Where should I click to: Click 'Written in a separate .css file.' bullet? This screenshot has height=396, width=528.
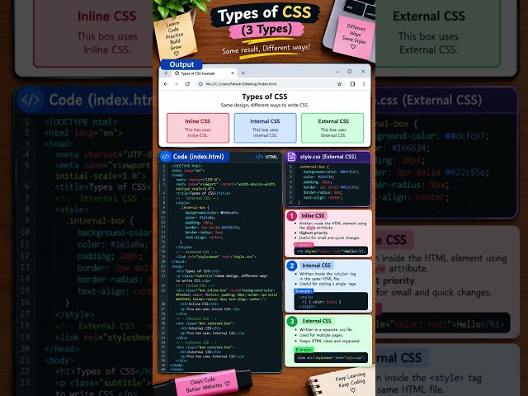[326, 330]
